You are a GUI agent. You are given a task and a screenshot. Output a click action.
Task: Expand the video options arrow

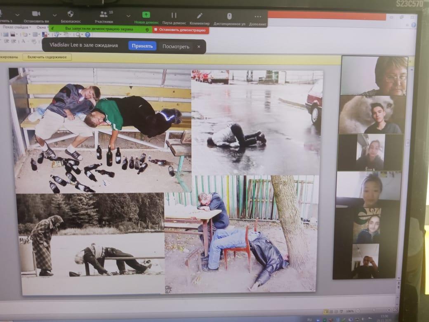[x=54, y=15]
